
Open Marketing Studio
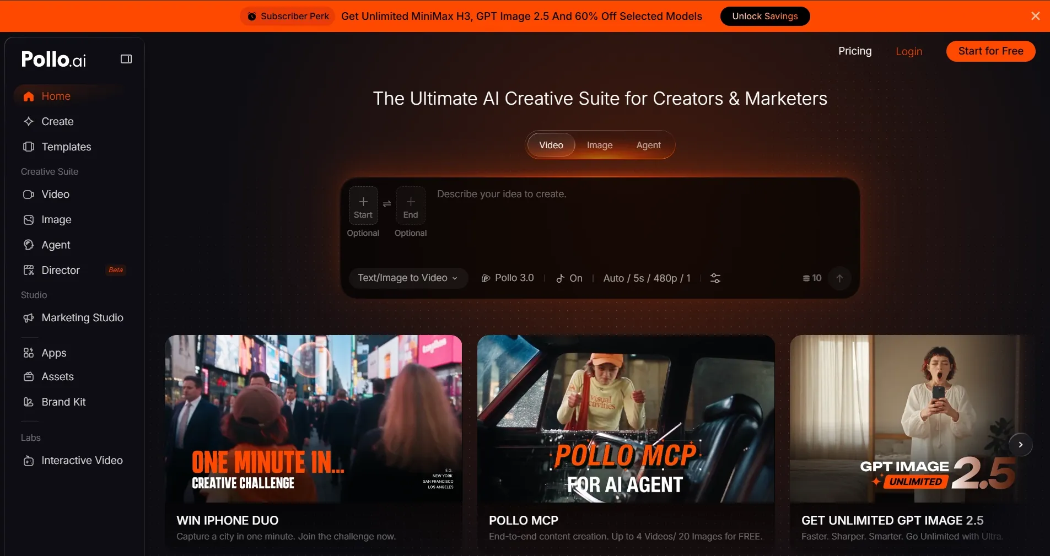[x=74, y=317]
